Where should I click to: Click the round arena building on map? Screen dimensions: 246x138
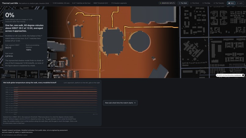point(139,41)
